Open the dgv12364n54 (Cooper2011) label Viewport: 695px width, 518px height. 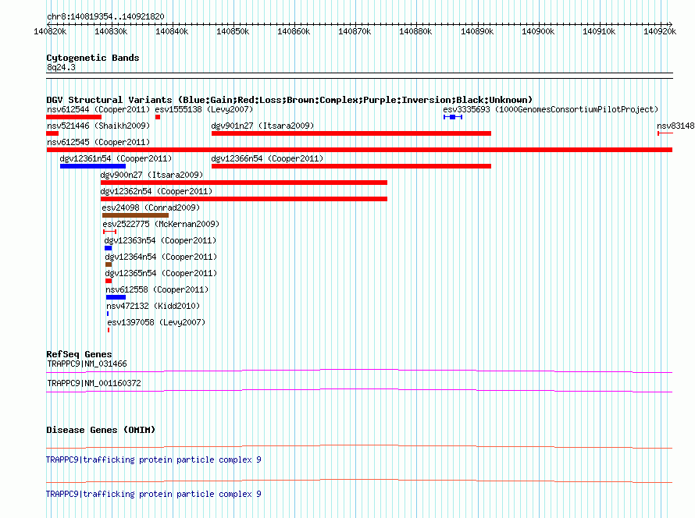point(161,257)
